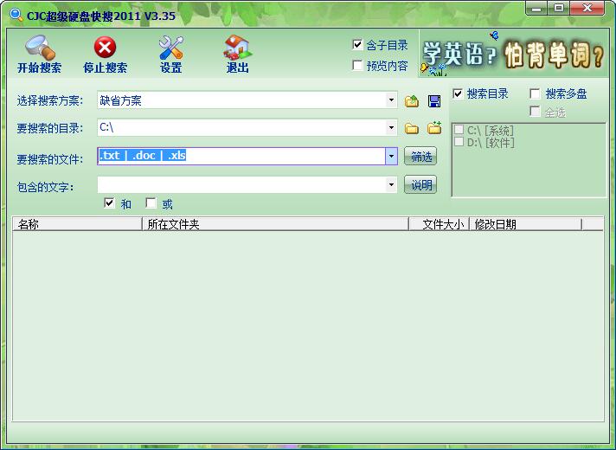
Task: Expand the 要搜索的文件 dropdown arrow
Action: click(x=391, y=156)
